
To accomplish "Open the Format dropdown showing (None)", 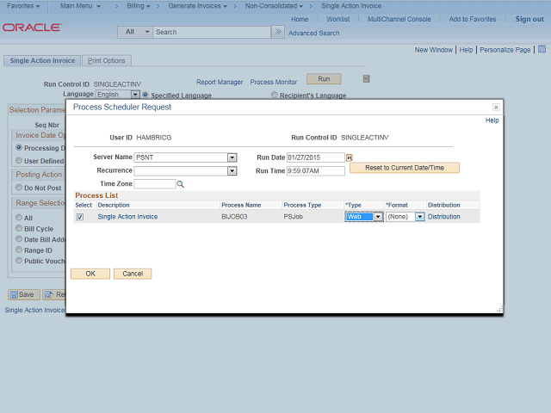I will pos(419,217).
